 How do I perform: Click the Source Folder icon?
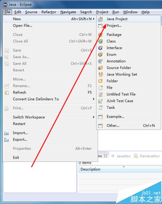click(100, 68)
